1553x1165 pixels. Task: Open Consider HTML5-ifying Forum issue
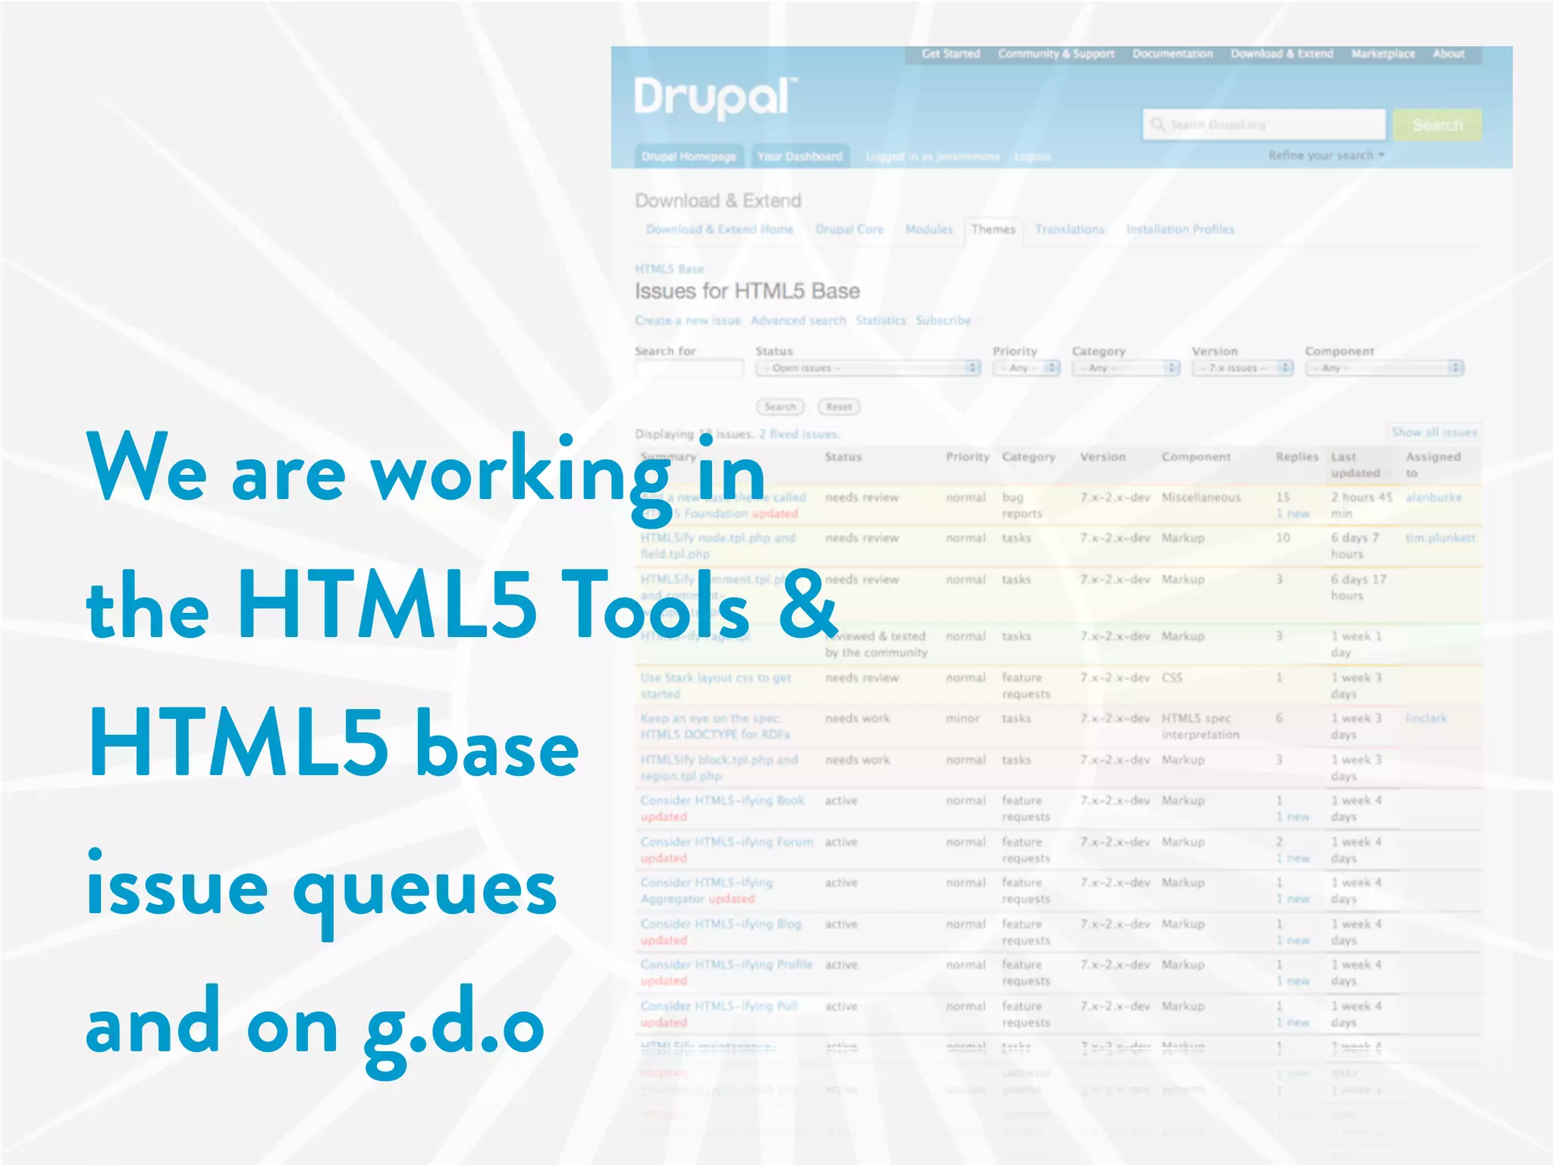click(x=726, y=843)
